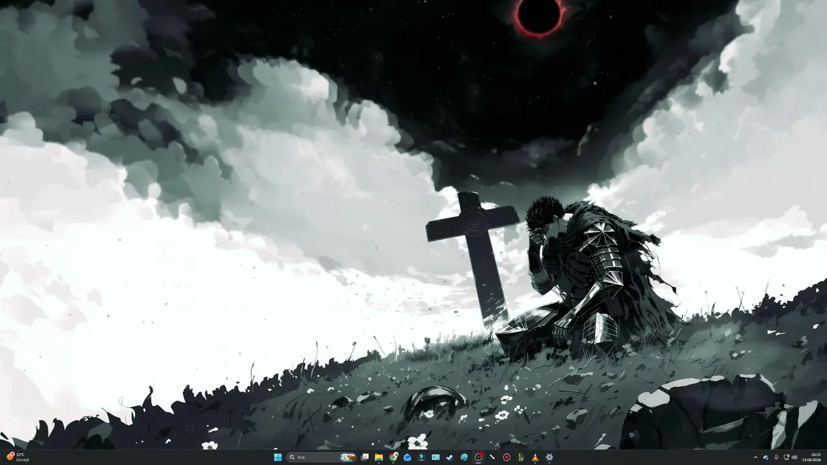827x465 pixels.
Task: Open the network status tray icon
Action: (x=786, y=457)
